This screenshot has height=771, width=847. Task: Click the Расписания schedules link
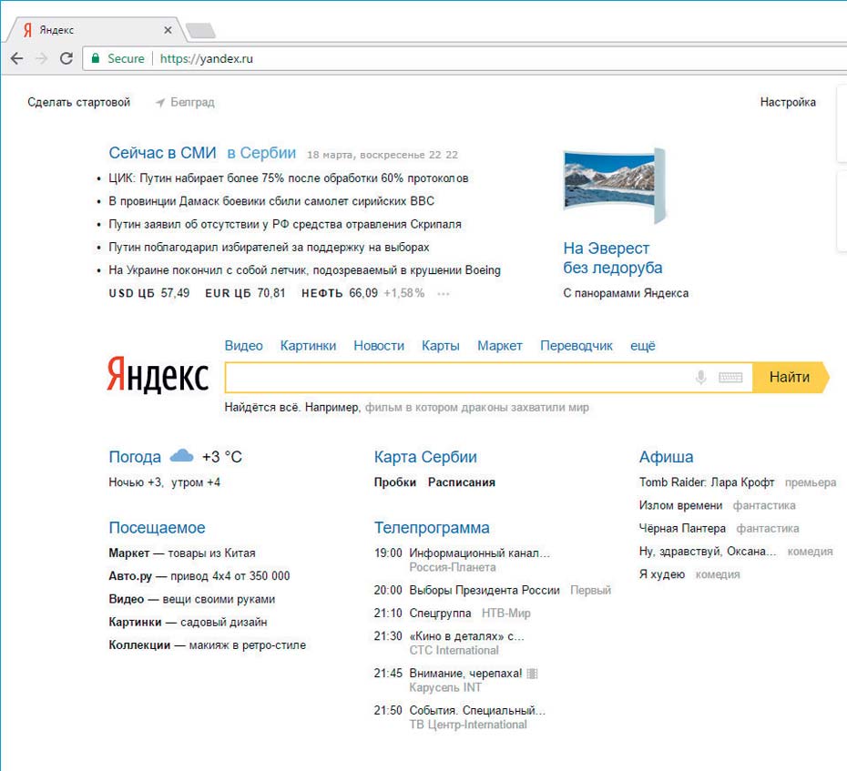[x=462, y=482]
